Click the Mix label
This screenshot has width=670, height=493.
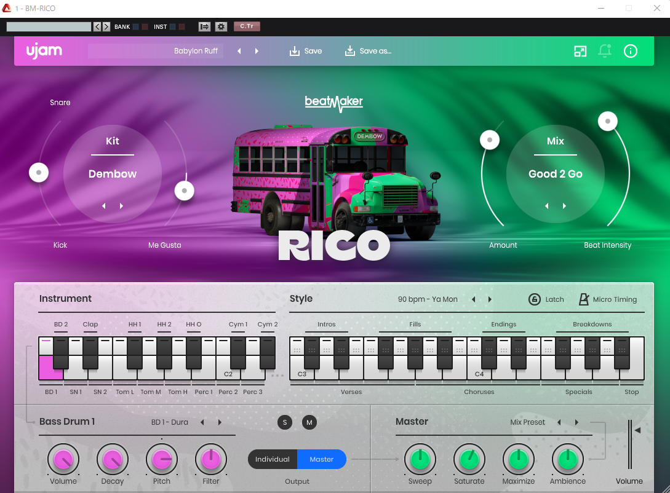coord(556,141)
